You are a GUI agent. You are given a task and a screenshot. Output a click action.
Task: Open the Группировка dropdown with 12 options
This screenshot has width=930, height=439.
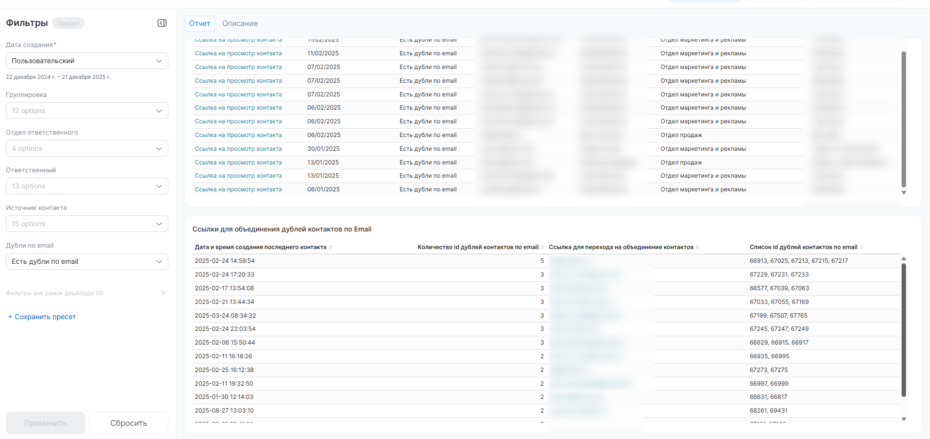pos(87,111)
